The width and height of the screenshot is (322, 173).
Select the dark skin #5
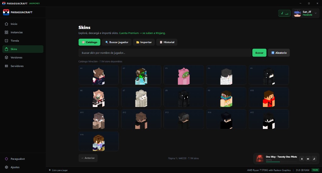click(x=269, y=75)
